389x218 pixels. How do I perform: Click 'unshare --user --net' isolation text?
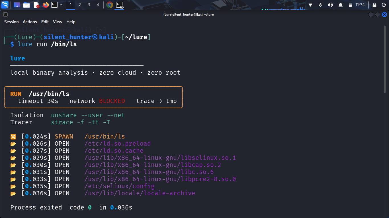pyautogui.click(x=88, y=115)
